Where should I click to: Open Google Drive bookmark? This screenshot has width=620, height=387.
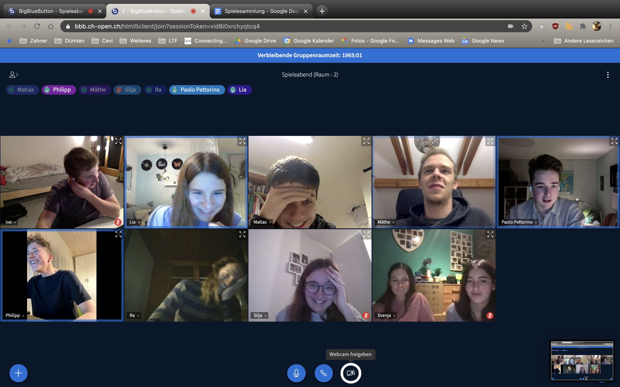point(255,41)
